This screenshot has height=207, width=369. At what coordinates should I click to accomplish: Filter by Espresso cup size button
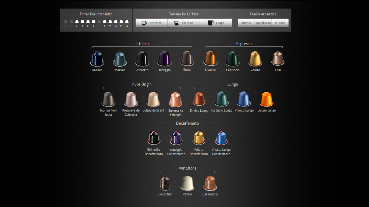(184, 23)
